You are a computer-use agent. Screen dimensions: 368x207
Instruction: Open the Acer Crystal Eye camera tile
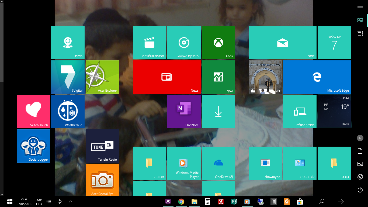(102, 180)
